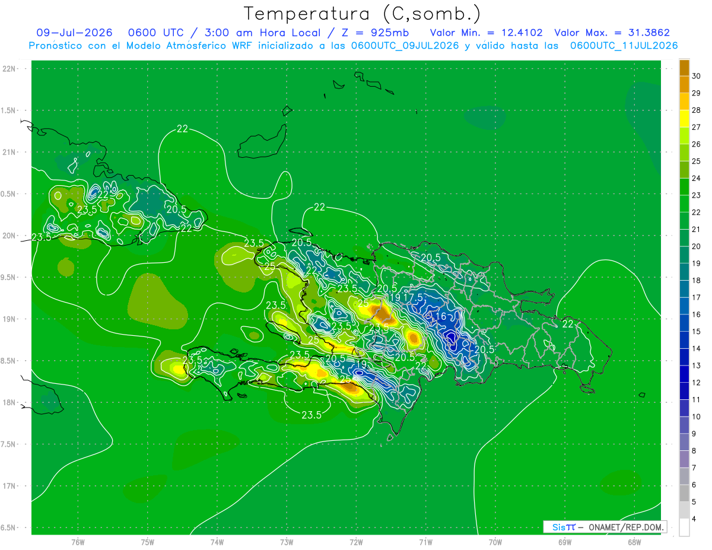Click the "12" value on the color bar
The height and width of the screenshot is (550, 712).
[697, 383]
